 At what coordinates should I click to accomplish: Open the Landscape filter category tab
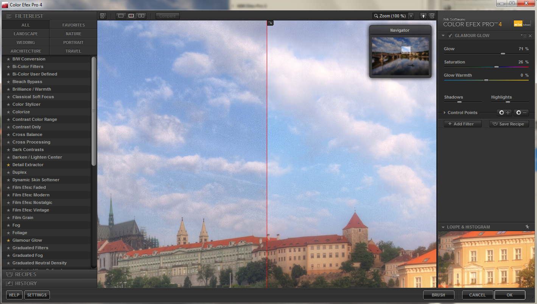tap(26, 34)
